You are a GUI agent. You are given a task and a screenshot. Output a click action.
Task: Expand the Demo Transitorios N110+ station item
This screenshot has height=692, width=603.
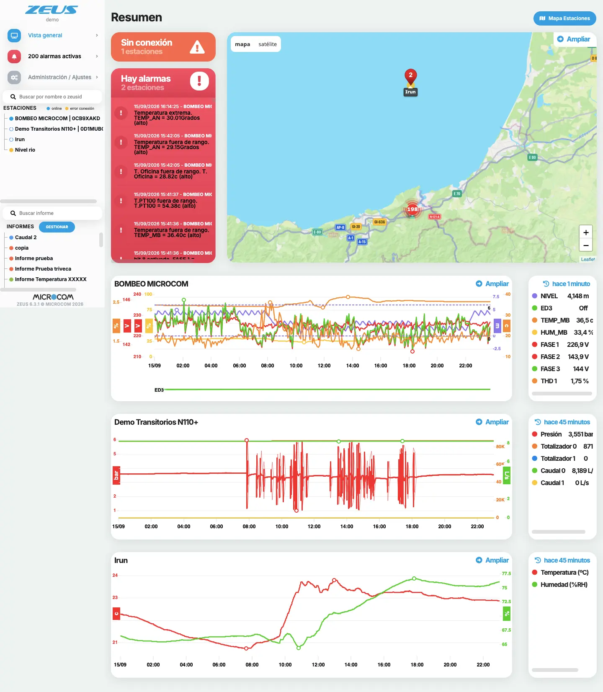pos(56,129)
